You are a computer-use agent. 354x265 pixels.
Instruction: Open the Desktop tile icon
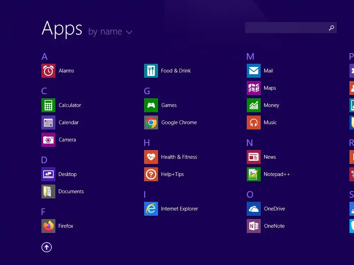tap(48, 174)
